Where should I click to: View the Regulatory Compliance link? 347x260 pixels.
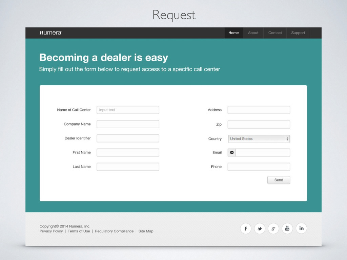[x=114, y=231]
